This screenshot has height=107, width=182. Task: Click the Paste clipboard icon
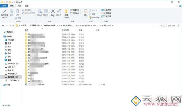(17, 11)
